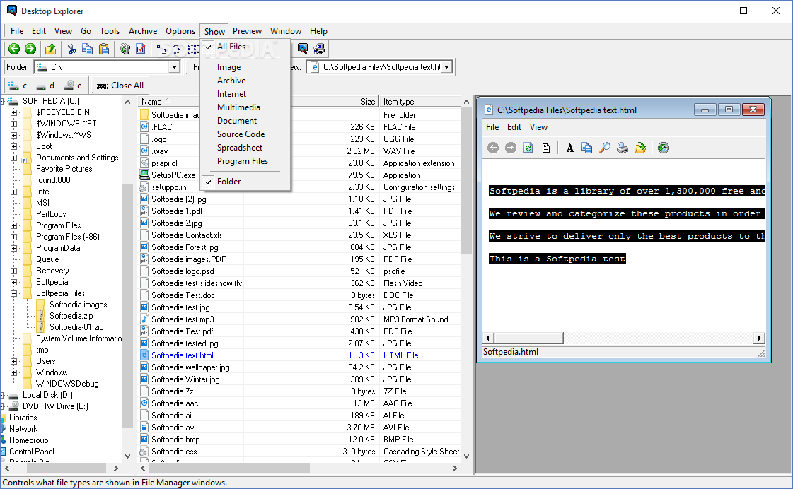The width and height of the screenshot is (793, 489).
Task: Expand the Program Files (x86) tree node
Action: click(13, 237)
